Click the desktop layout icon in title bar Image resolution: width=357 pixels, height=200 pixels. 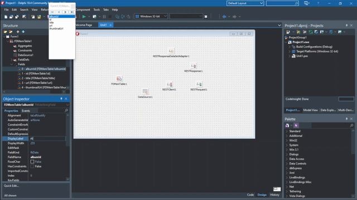tap(307, 3)
